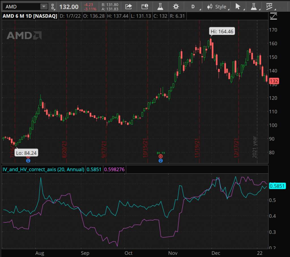Click the 11/19/21 expiration date label
290x257 pixels.
[x=197, y=148]
